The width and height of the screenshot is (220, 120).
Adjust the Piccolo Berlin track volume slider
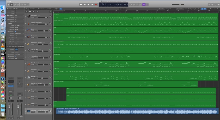pyautogui.click(x=43, y=58)
